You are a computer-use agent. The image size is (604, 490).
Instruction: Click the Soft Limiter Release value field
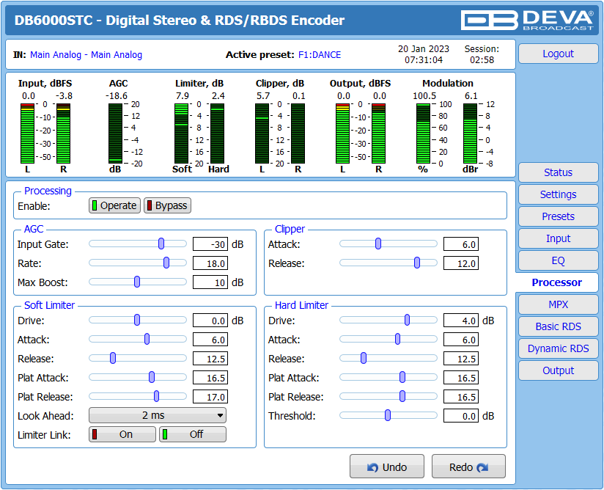point(210,359)
